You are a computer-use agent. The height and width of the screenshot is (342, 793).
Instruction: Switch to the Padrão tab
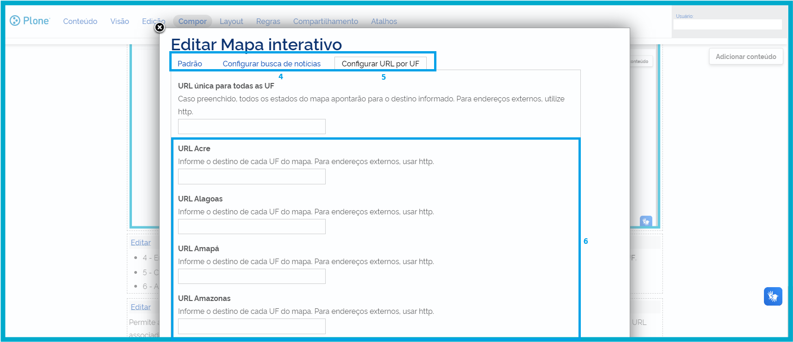click(x=190, y=64)
